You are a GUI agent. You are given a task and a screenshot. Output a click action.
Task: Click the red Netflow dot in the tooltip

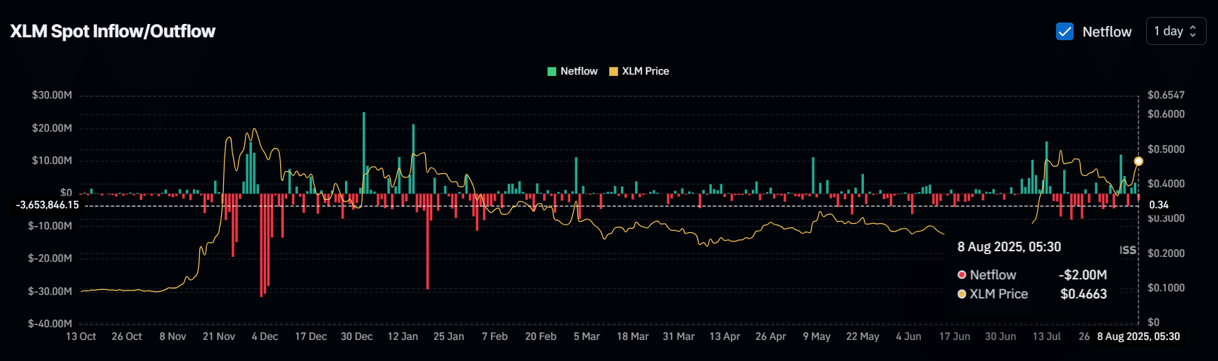962,275
